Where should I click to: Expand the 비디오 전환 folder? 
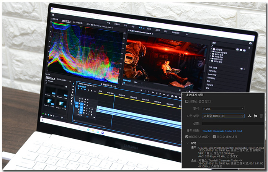[x=210, y=60]
